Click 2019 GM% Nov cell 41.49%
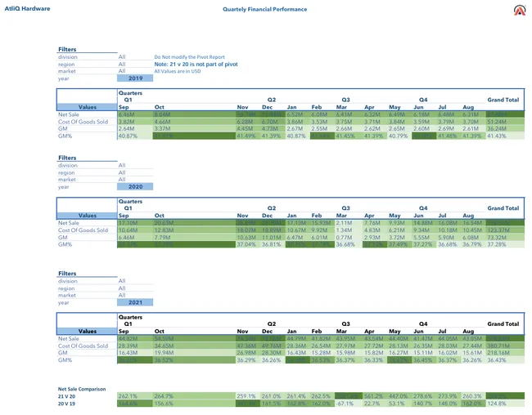Screen dimensions: 532x415 [248, 136]
